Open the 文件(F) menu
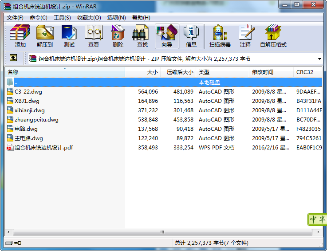Screen dimensions: 327x251 pyautogui.click(x=15, y=18)
